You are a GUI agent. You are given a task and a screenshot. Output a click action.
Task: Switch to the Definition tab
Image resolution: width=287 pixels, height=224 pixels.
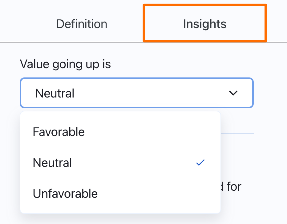(x=82, y=24)
